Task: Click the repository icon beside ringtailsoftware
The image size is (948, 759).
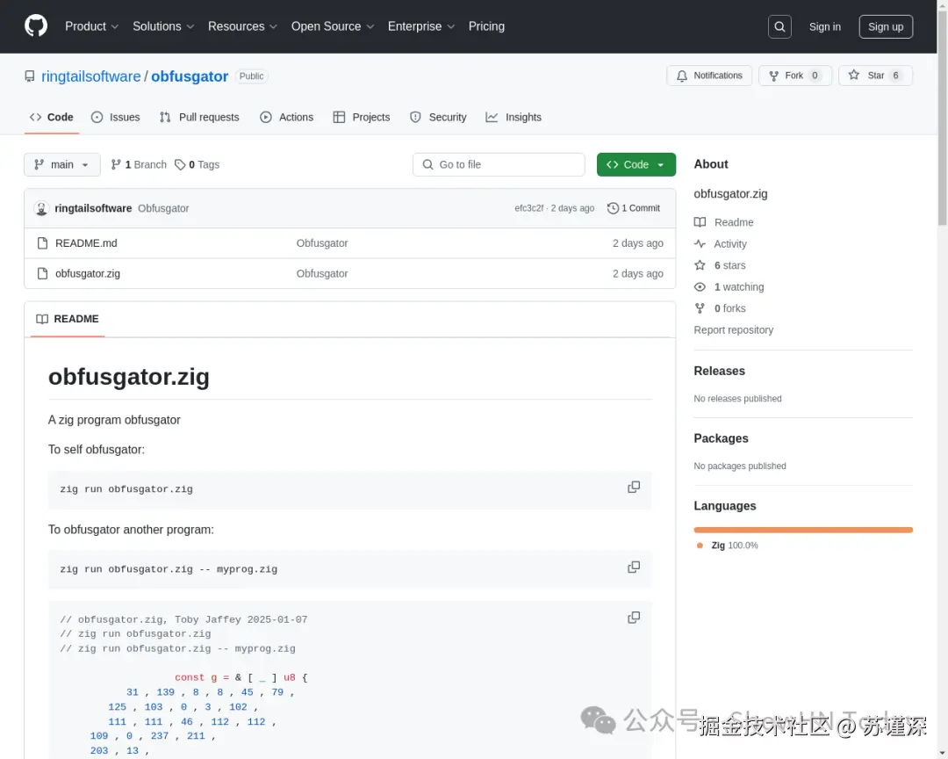Action: click(30, 76)
